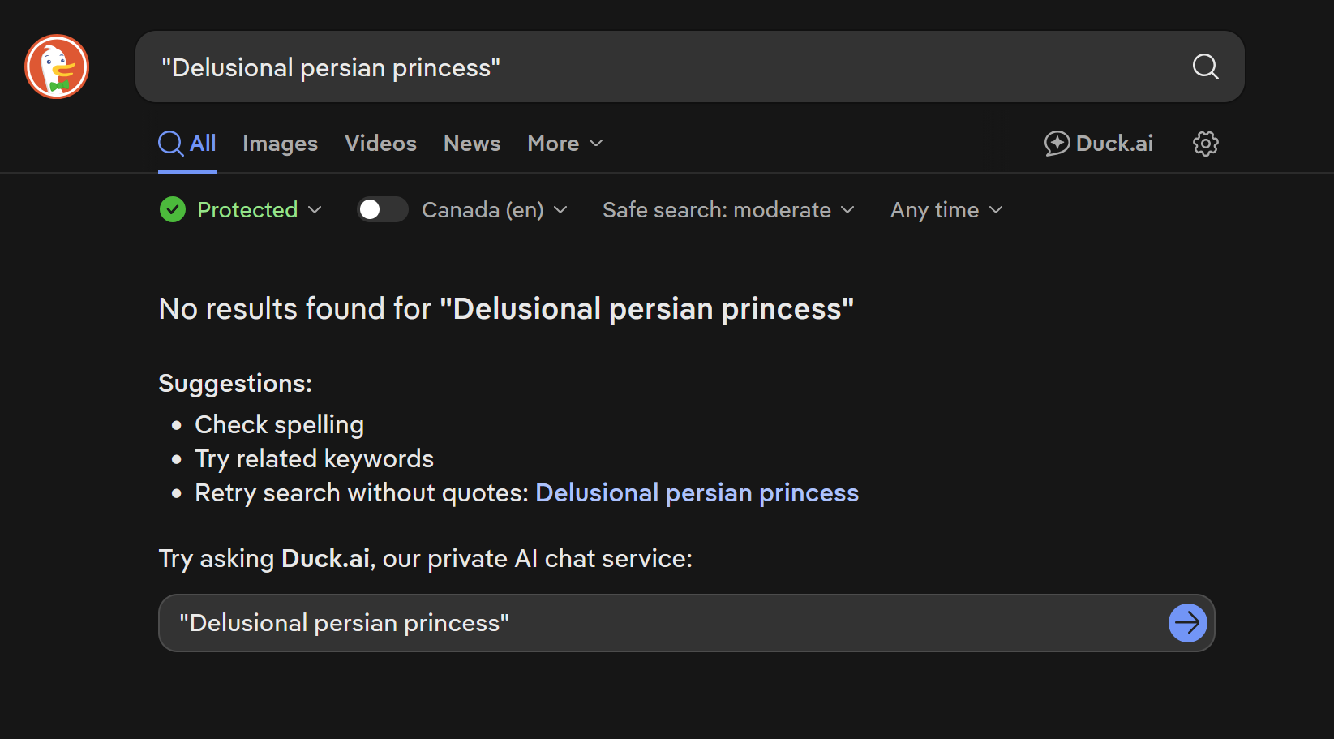This screenshot has width=1334, height=739.
Task: Click the magnifying glass search icon
Action: point(1205,67)
